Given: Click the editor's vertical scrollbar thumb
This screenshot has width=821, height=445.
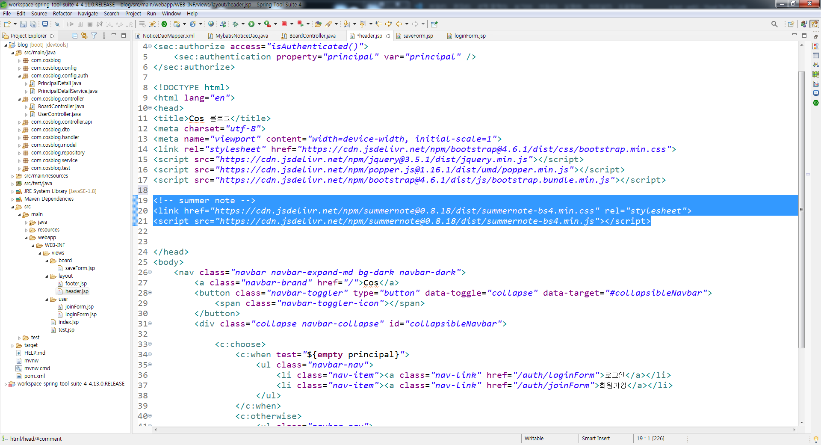Looking at the screenshot, I should click(x=801, y=210).
